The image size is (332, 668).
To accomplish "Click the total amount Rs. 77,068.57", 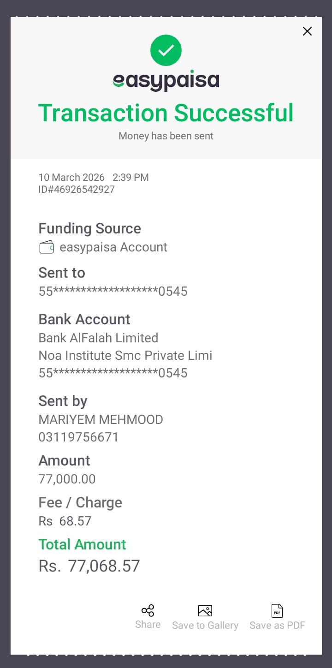I will pyautogui.click(x=89, y=566).
